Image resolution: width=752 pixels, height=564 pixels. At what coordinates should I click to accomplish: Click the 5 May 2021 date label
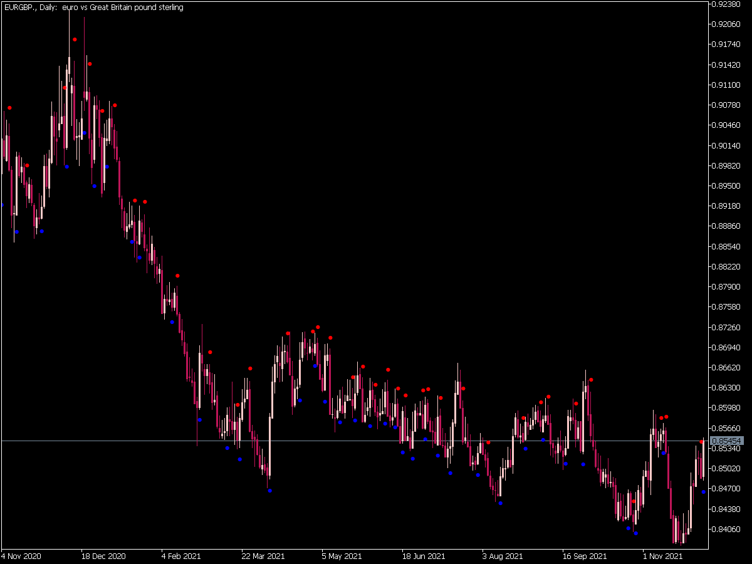click(342, 556)
